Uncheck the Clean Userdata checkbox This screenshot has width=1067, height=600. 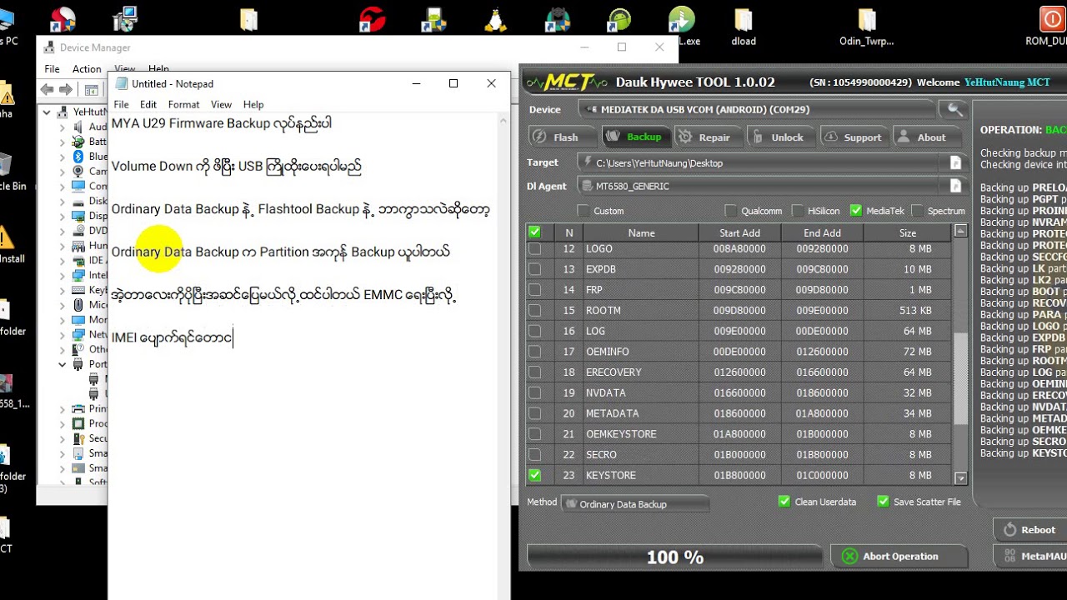click(x=784, y=502)
